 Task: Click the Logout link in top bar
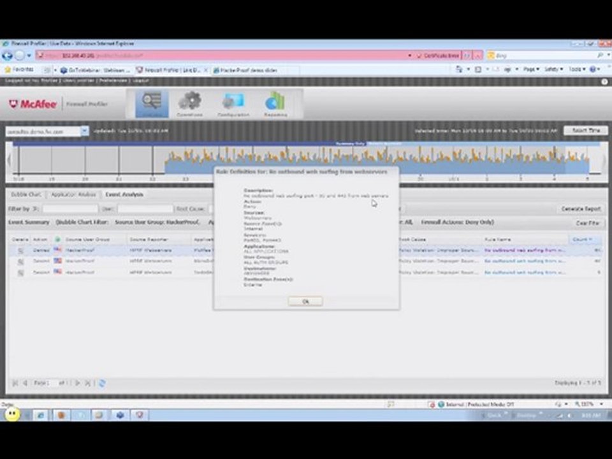point(140,81)
